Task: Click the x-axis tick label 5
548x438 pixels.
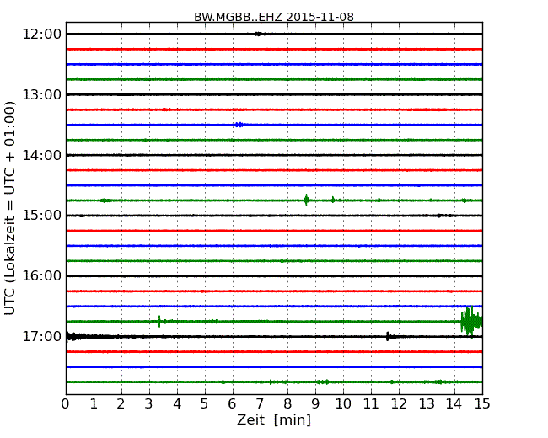Action: tap(204, 404)
